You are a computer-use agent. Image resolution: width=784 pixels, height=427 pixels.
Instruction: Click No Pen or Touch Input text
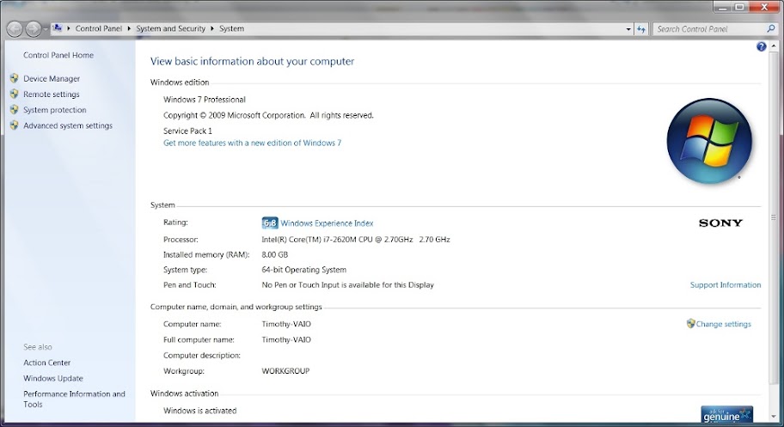click(x=347, y=285)
